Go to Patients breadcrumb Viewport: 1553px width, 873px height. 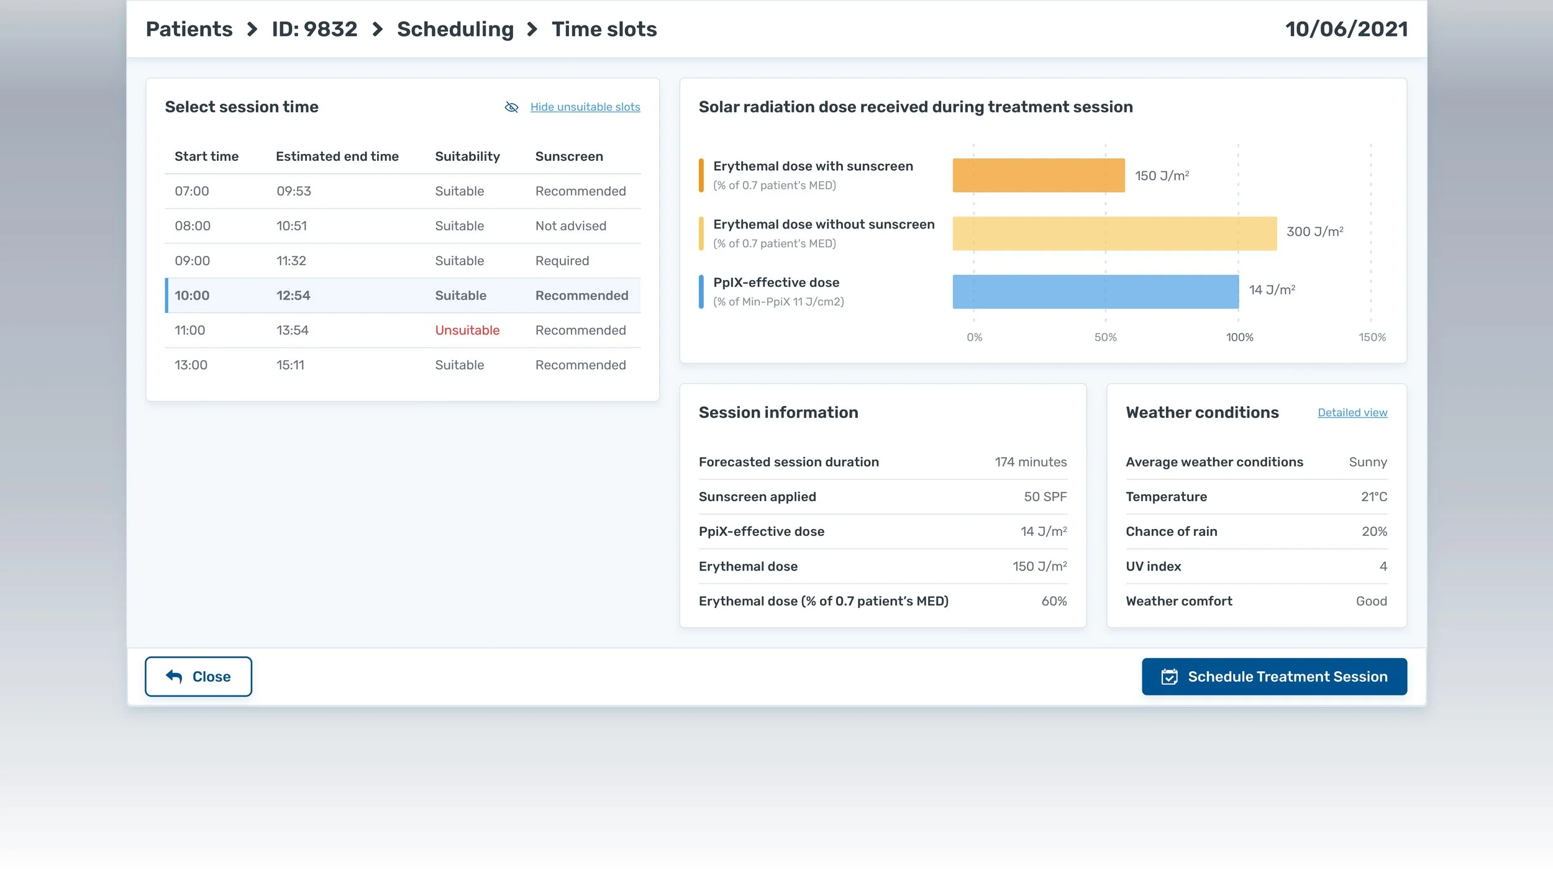click(x=189, y=29)
